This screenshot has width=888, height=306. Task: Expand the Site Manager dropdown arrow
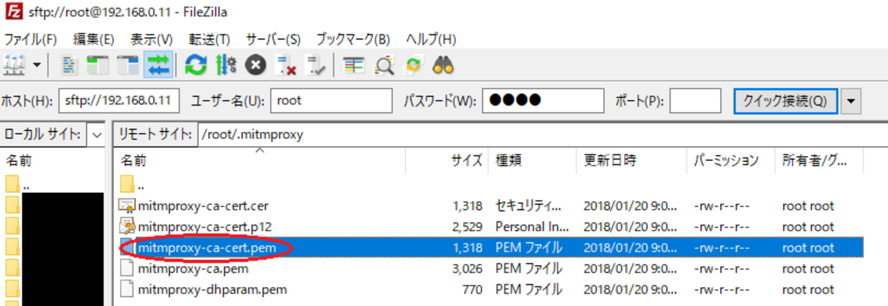pyautogui.click(x=36, y=65)
